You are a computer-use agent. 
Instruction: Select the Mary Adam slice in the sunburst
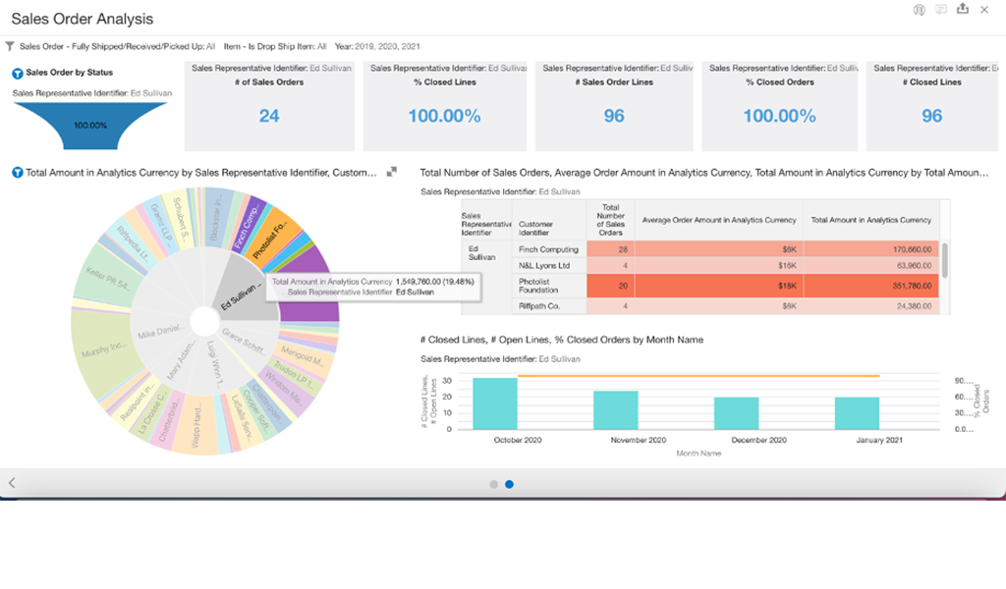point(181,362)
